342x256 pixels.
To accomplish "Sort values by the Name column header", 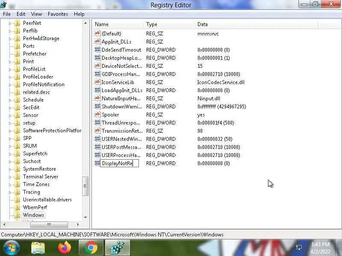I will point(118,24).
